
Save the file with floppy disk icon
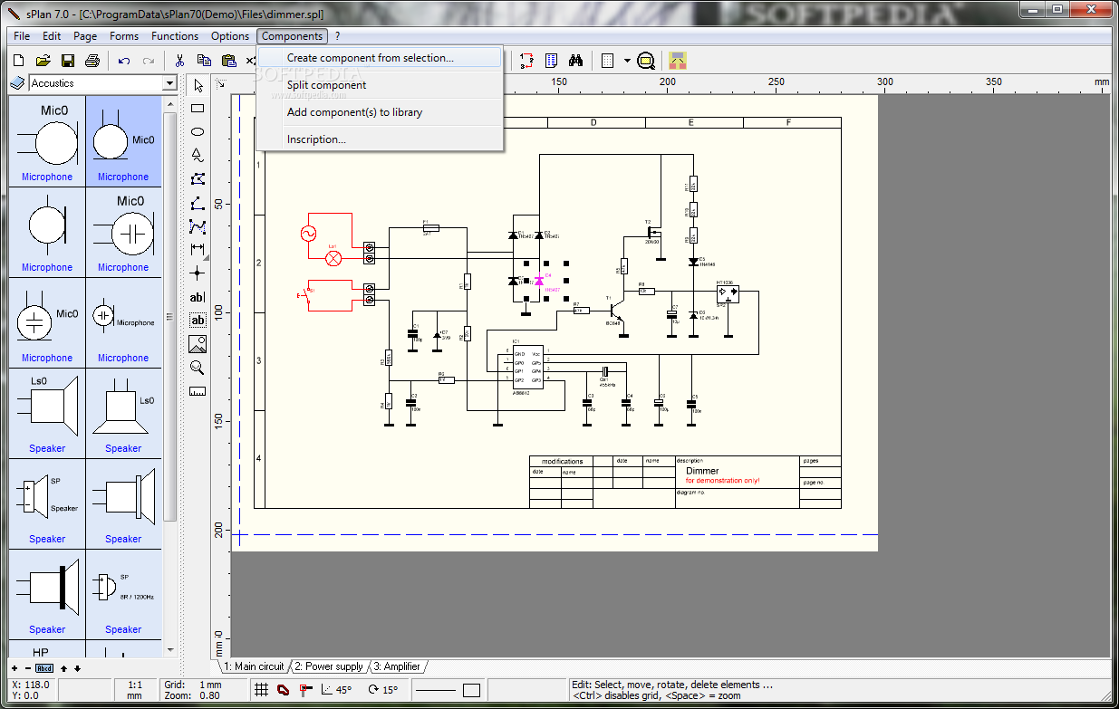tap(67, 61)
